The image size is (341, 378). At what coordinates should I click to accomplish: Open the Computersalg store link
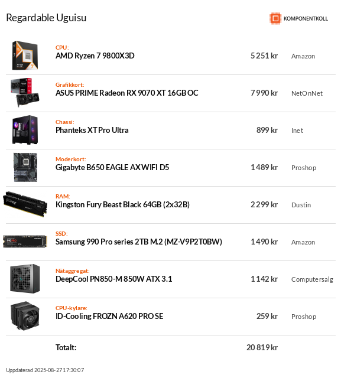pos(312,279)
